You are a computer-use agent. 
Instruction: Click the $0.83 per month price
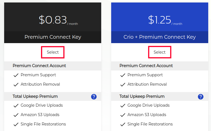[53, 20]
